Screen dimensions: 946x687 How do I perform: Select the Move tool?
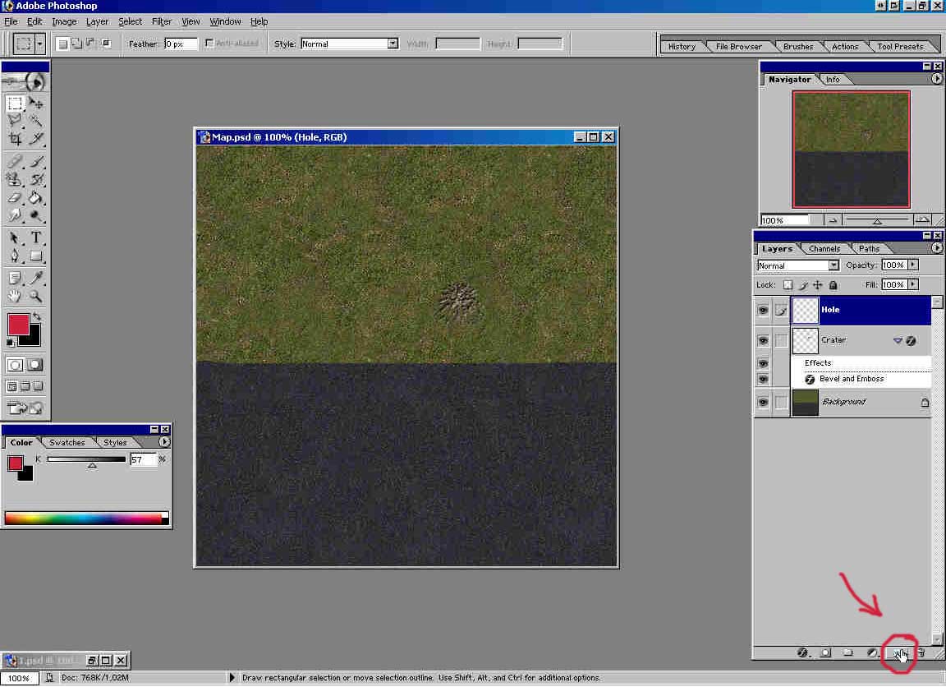(36, 104)
